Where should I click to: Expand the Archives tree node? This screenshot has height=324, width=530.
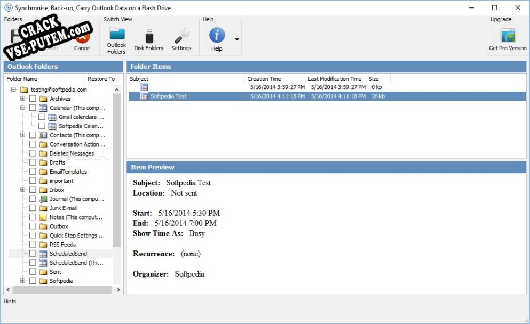(22, 99)
